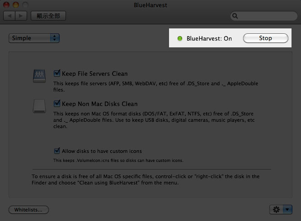Click the external disk drive icon
Image resolution: width=301 pixels, height=221 pixels.
[x=39, y=106]
